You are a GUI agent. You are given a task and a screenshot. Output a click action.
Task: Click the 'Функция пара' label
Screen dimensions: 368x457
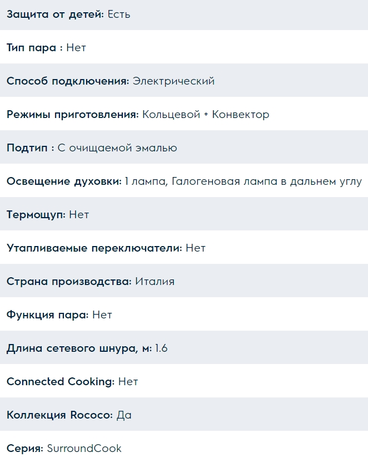click(47, 315)
